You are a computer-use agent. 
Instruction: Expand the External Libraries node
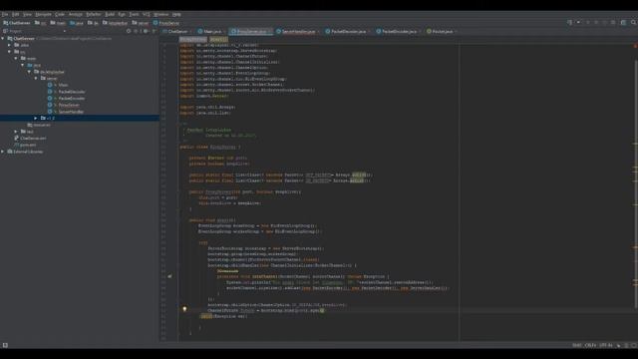[3, 152]
